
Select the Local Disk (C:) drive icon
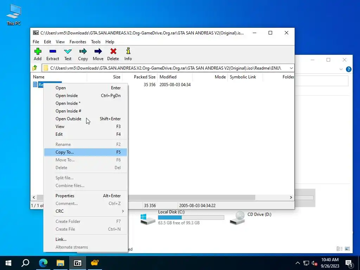(148, 219)
